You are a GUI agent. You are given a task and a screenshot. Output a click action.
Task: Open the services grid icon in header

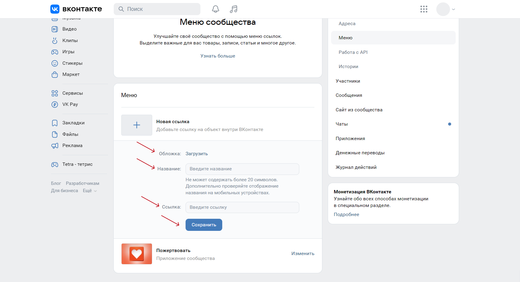pyautogui.click(x=424, y=9)
